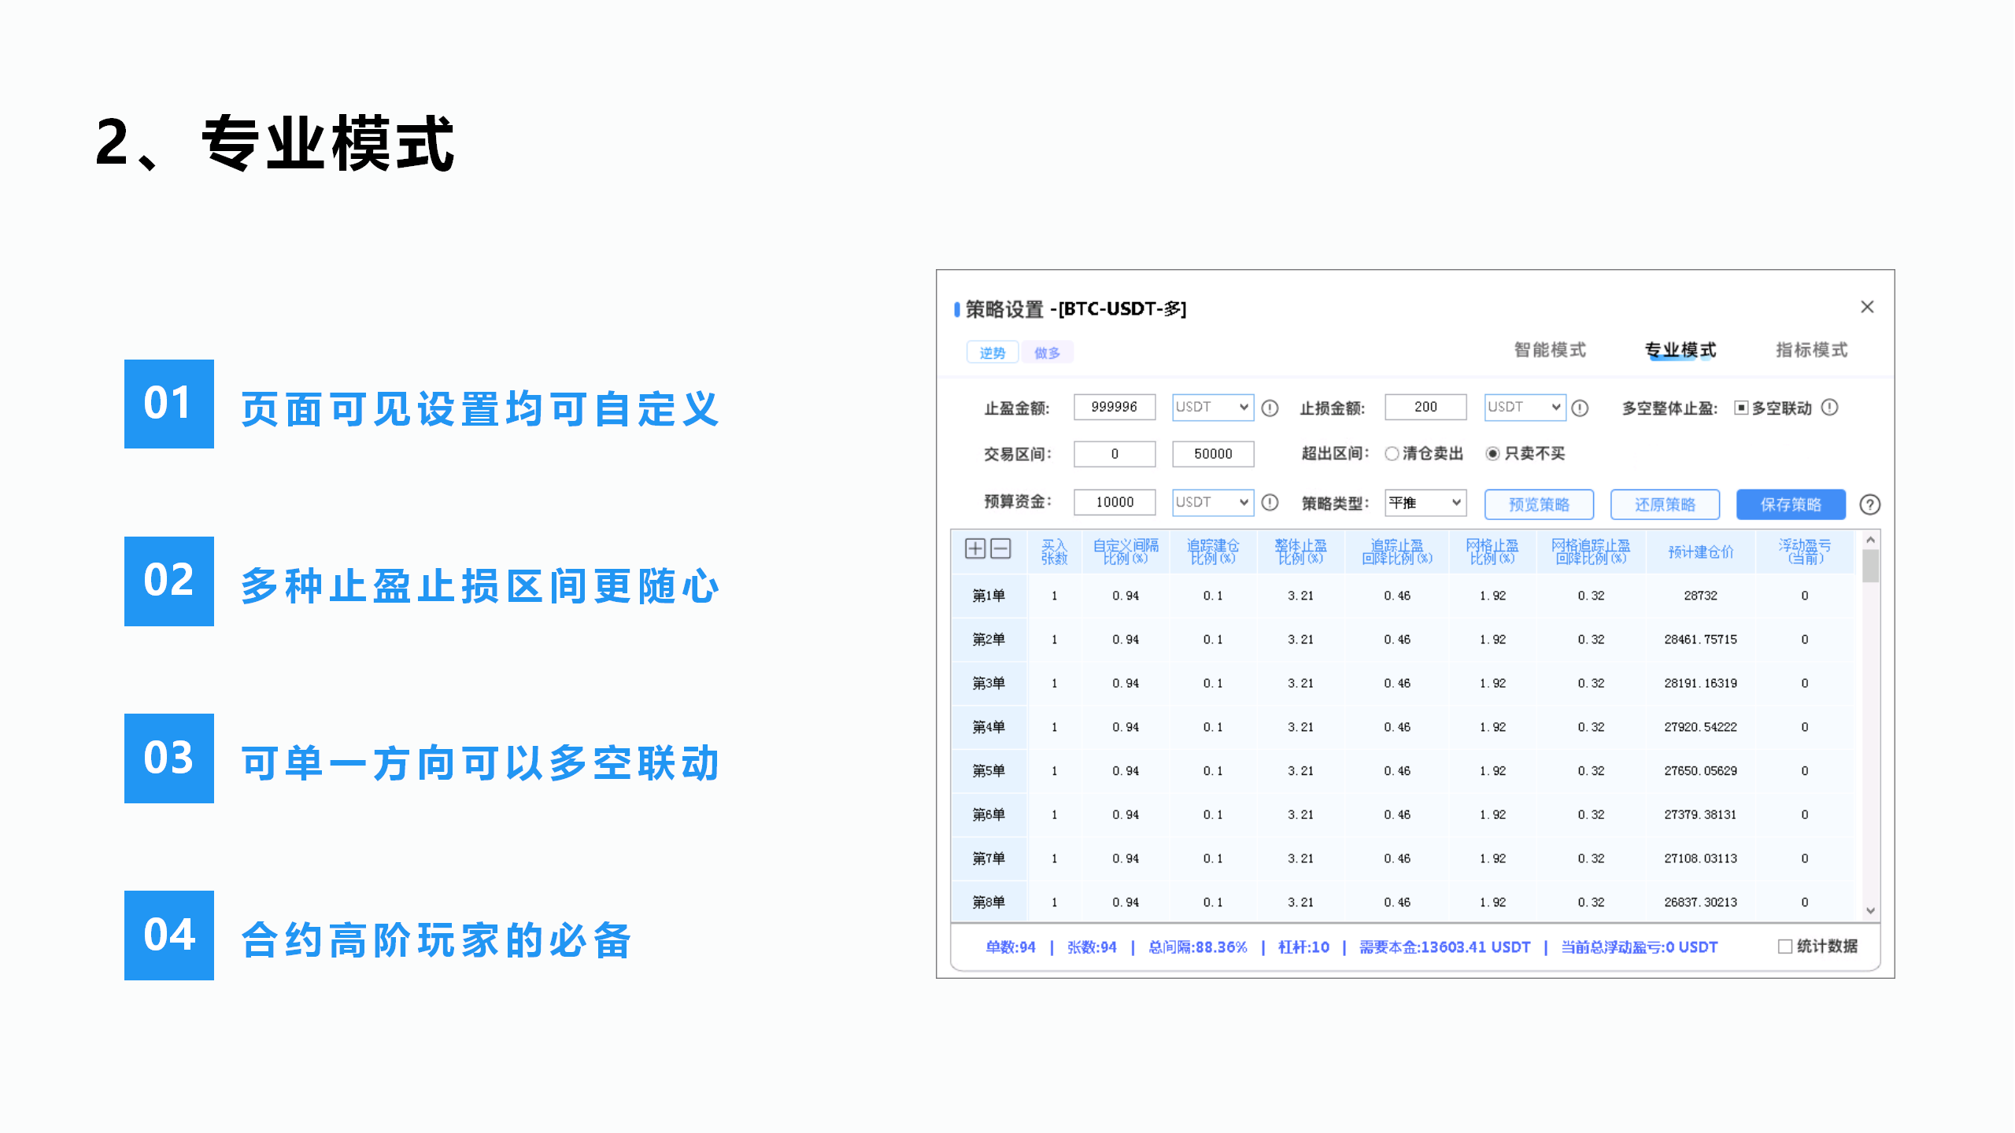Switch to 指标模式 tab
The width and height of the screenshot is (2015, 1133).
click(x=1811, y=349)
